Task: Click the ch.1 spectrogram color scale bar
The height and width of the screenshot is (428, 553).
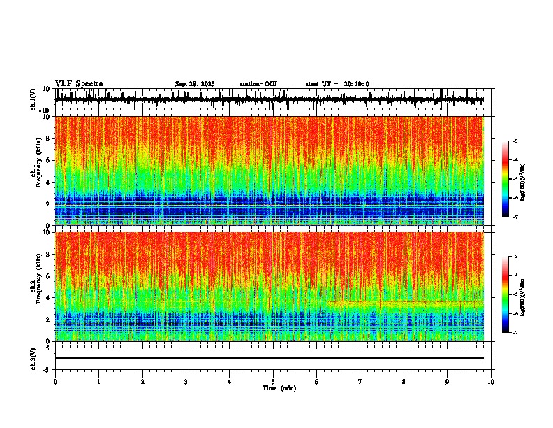Action: (506, 179)
